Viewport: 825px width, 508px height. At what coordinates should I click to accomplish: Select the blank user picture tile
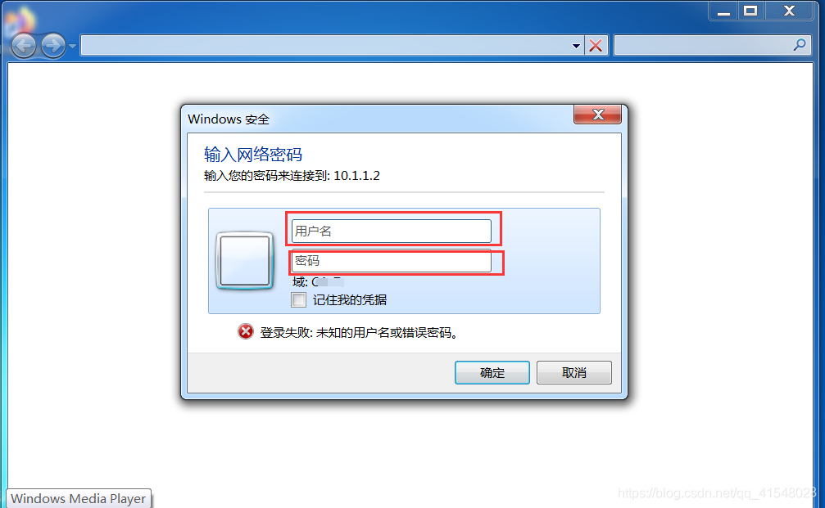click(245, 261)
